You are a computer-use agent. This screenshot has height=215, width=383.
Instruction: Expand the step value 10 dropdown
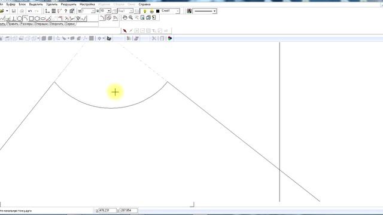click(109, 11)
